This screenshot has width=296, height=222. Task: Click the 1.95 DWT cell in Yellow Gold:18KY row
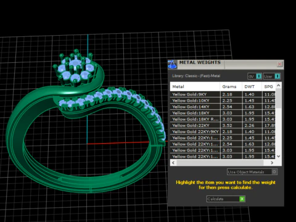click(x=252, y=113)
